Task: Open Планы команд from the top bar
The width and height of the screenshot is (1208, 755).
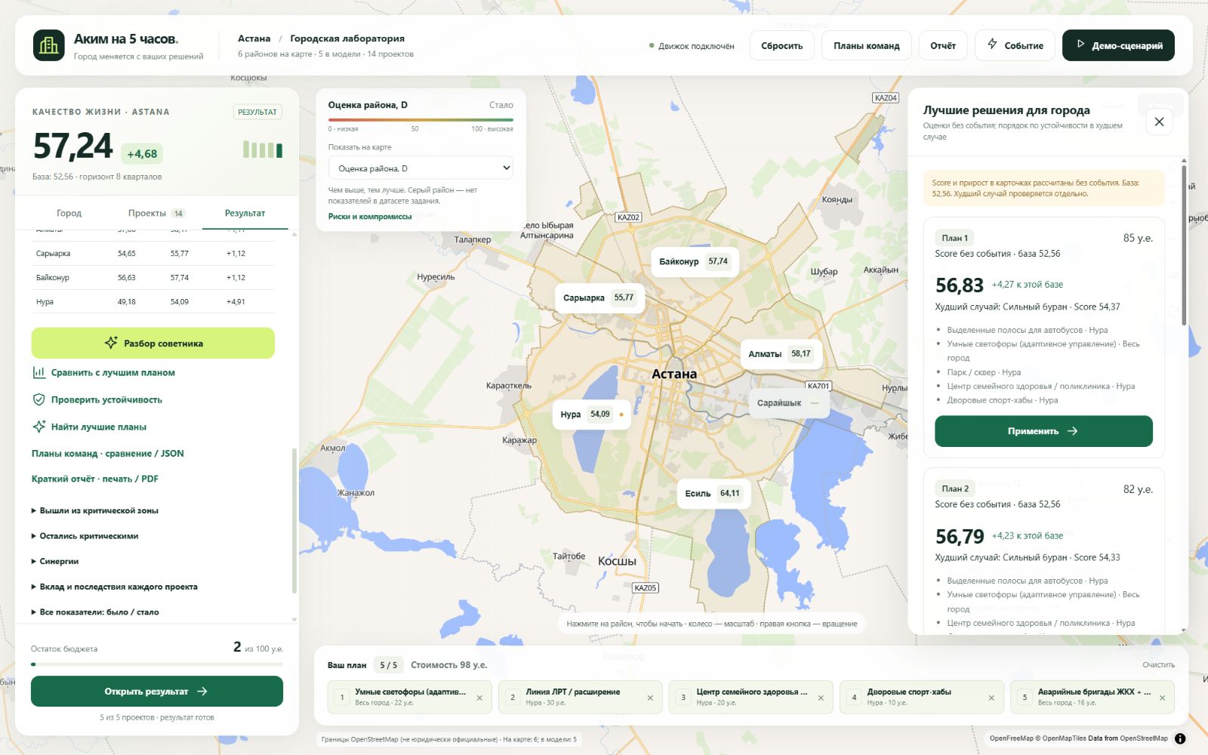Action: pyautogui.click(x=867, y=45)
